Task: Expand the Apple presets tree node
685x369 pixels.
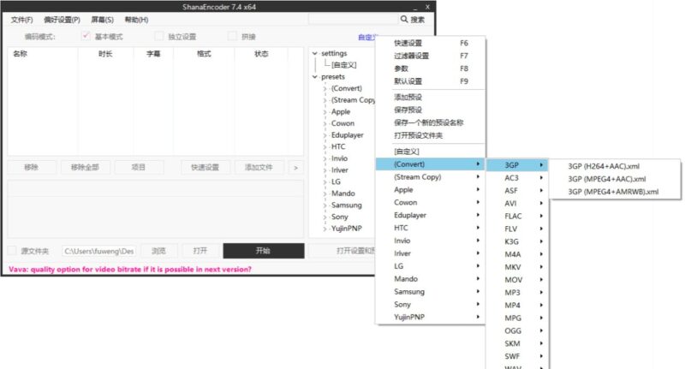Action: click(x=325, y=111)
